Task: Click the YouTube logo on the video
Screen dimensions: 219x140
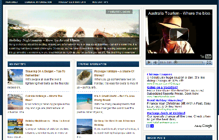Action: pyautogui.click(x=206, y=56)
